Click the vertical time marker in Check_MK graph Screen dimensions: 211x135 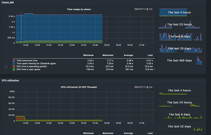pyautogui.click(x=21, y=27)
